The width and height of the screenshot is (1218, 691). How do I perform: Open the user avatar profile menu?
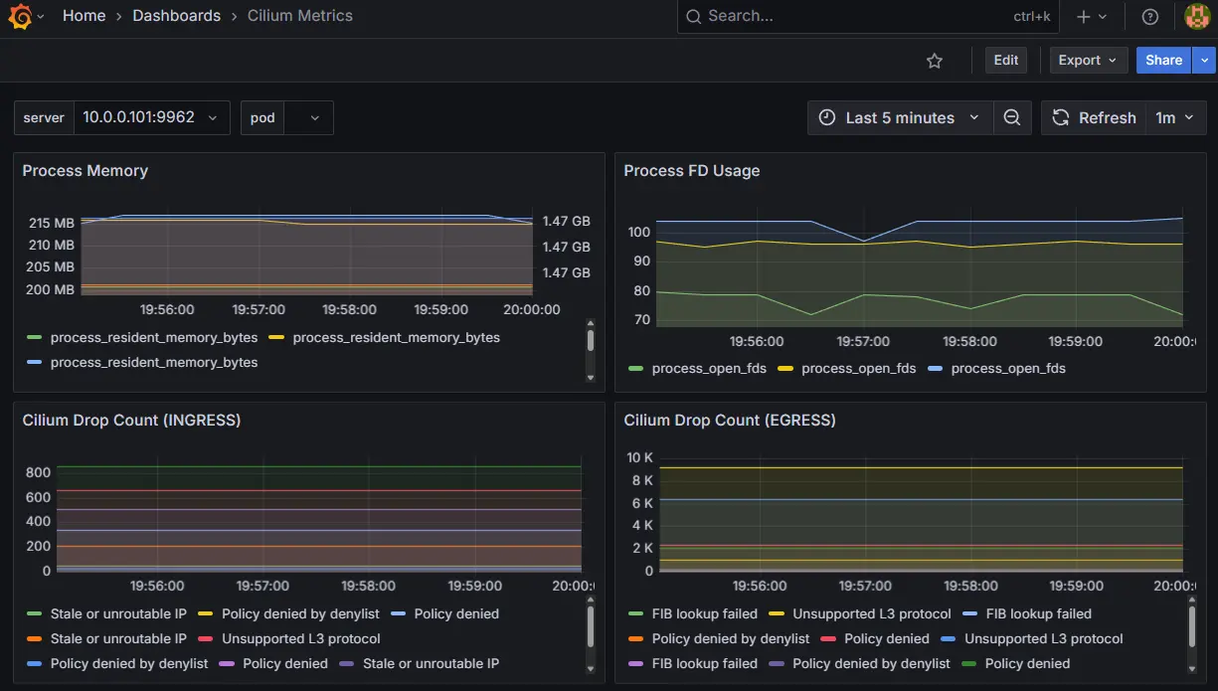(1197, 17)
